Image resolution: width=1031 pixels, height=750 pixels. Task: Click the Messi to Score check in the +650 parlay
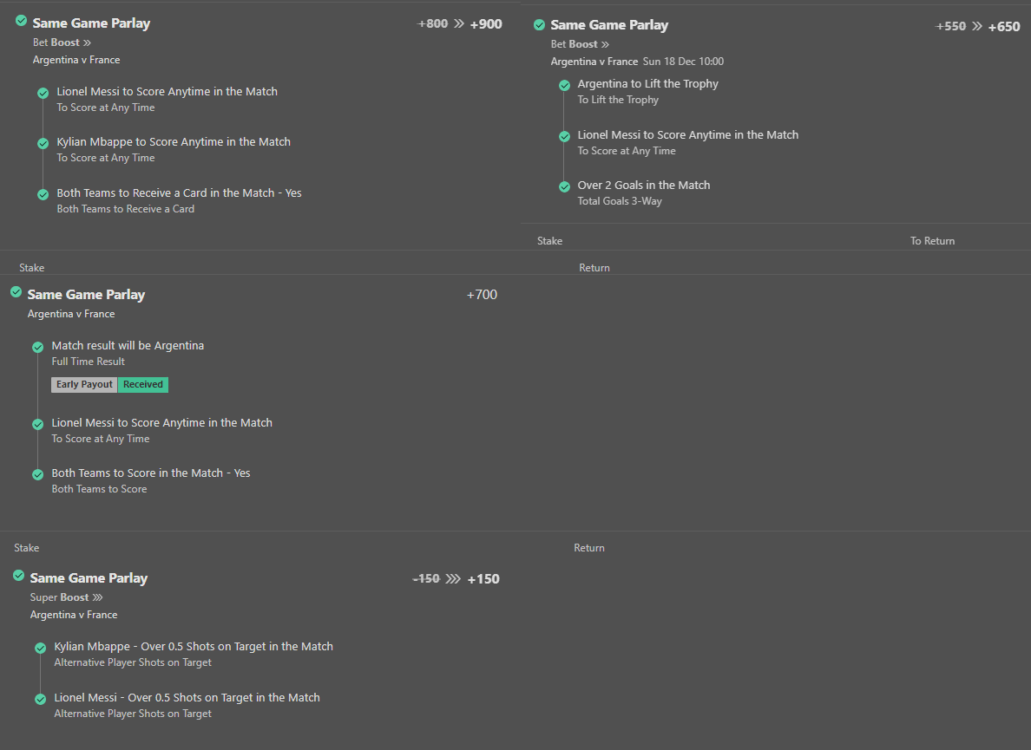click(x=564, y=136)
